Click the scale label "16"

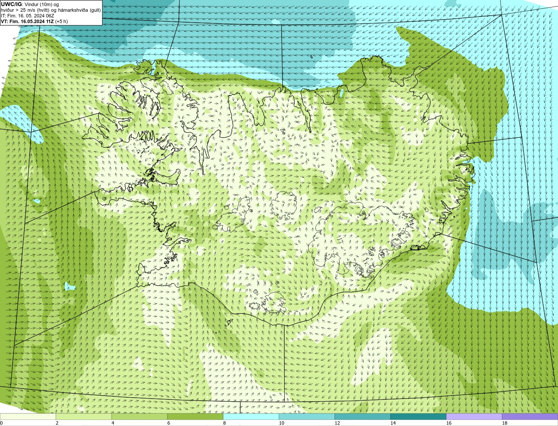tap(449, 423)
